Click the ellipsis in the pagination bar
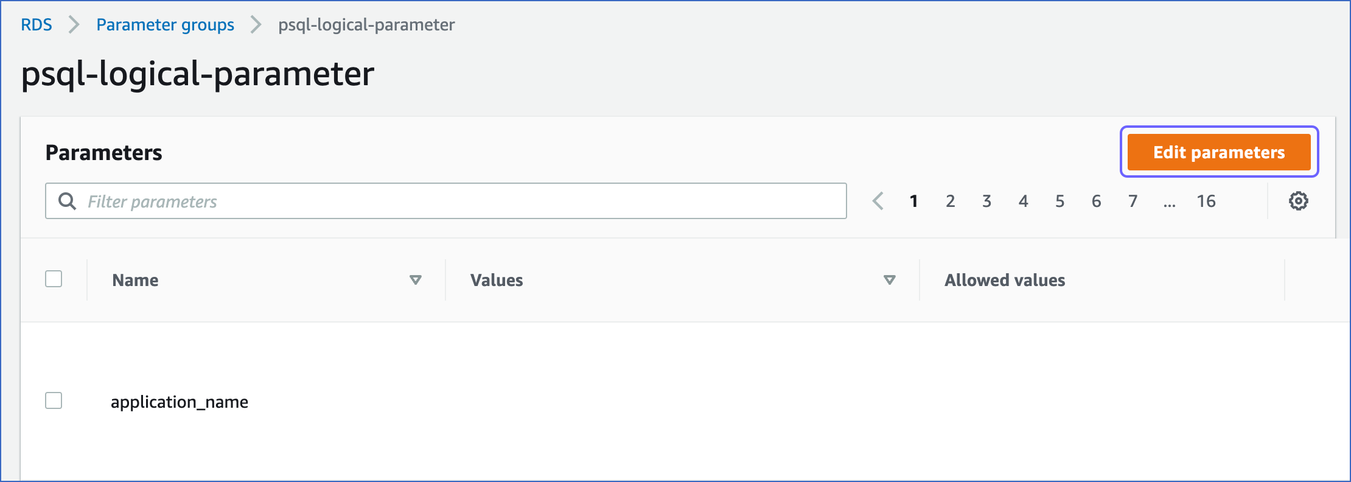This screenshot has height=482, width=1351. click(1170, 201)
